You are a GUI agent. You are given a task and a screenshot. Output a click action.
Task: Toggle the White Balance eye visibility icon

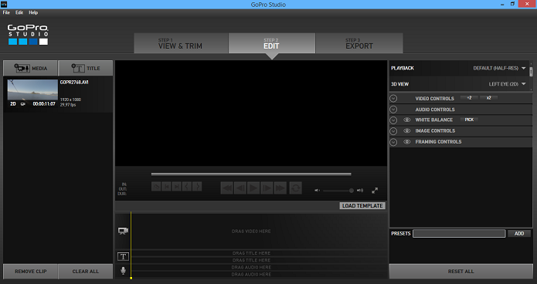(407, 120)
